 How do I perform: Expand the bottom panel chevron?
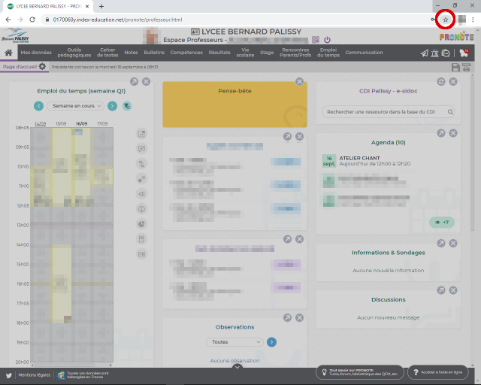click(237, 367)
